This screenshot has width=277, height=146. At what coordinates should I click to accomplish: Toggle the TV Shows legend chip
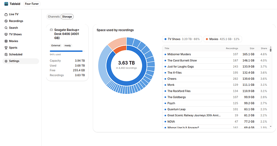coord(182,39)
